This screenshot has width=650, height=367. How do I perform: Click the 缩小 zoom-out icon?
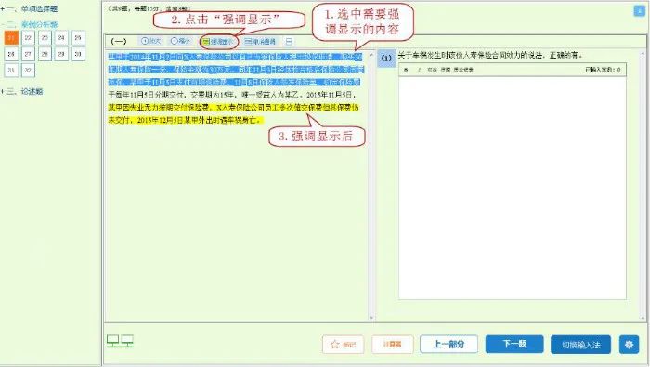click(180, 41)
